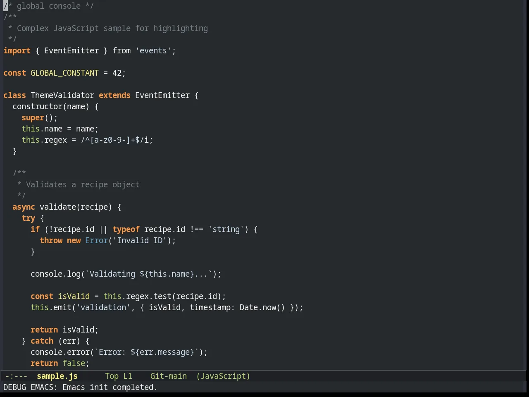
Task: Click 'this.emit' call
Action: (x=51, y=307)
